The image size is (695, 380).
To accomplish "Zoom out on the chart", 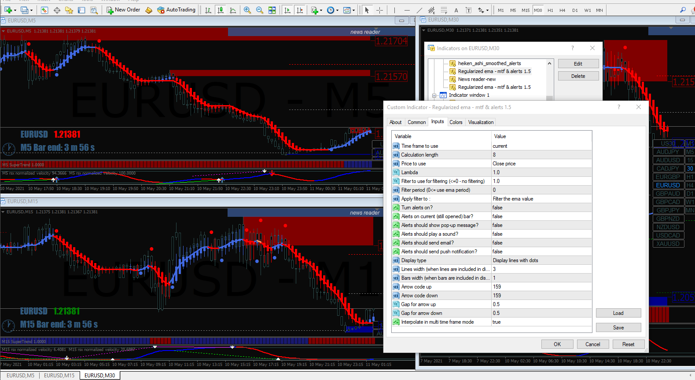I will tap(260, 10).
